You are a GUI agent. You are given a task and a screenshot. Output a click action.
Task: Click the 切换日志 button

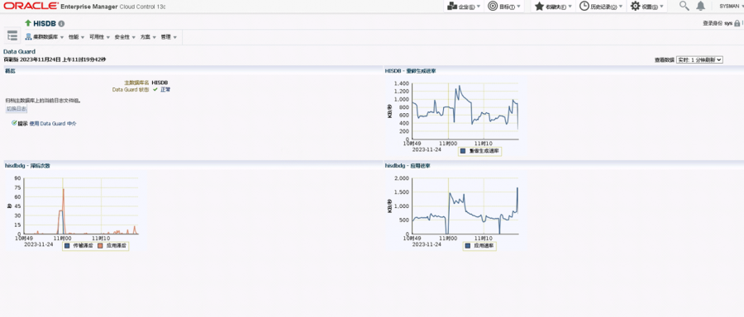pos(17,109)
